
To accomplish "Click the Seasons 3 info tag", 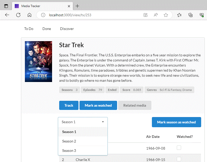I will [70, 90].
